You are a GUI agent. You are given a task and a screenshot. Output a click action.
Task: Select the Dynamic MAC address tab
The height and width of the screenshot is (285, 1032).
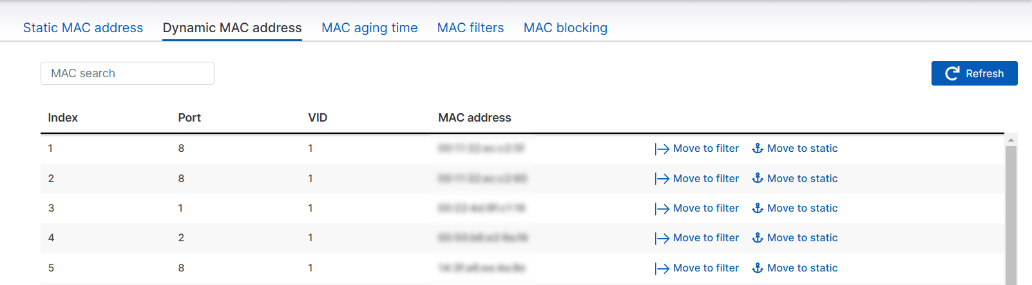[232, 28]
